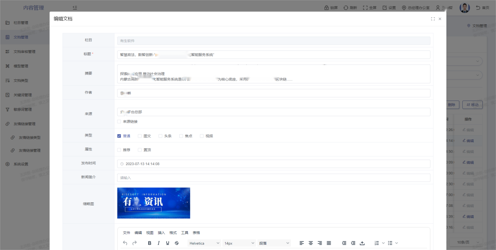496x250 pixels.
Task: Click the 移动 button in background list
Action: (472, 105)
